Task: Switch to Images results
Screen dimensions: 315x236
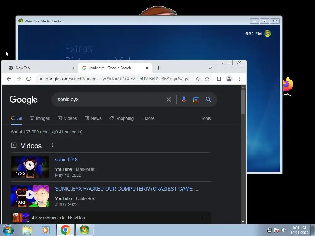Action: [x=40, y=118]
